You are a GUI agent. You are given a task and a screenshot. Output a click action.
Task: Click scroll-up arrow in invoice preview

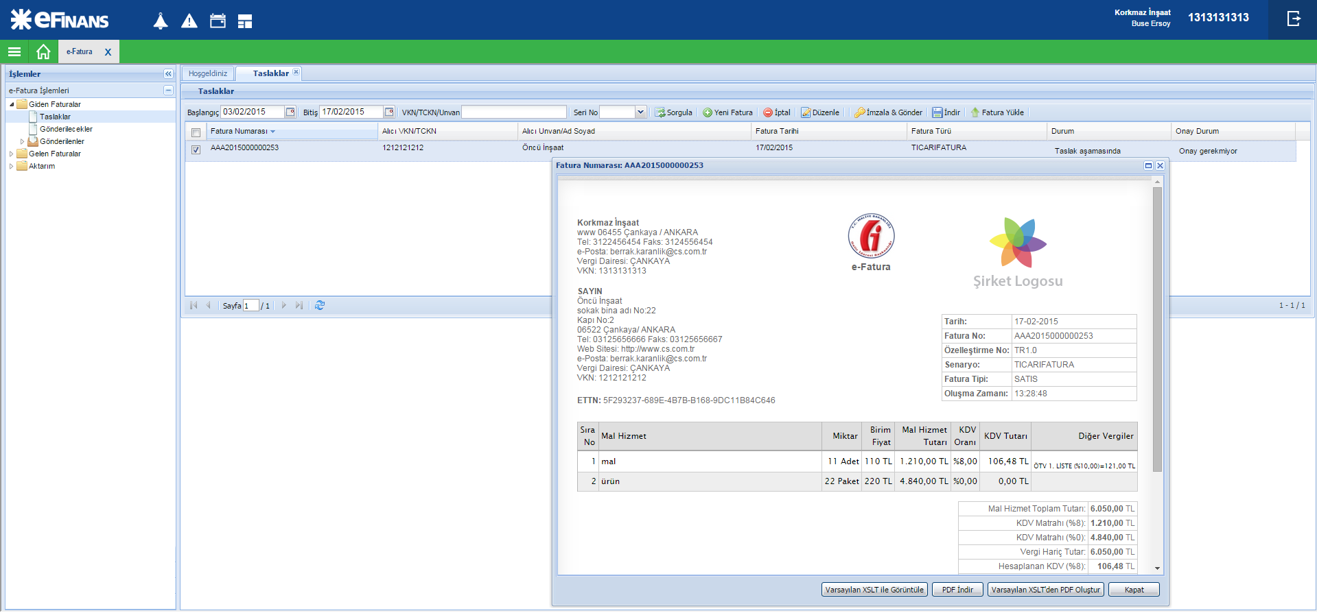1157,182
